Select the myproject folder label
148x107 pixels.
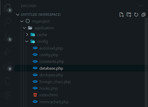click(41, 21)
